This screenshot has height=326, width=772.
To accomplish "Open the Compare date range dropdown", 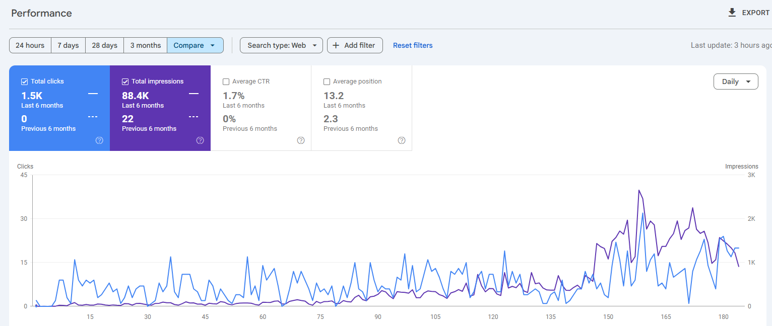I will (195, 45).
